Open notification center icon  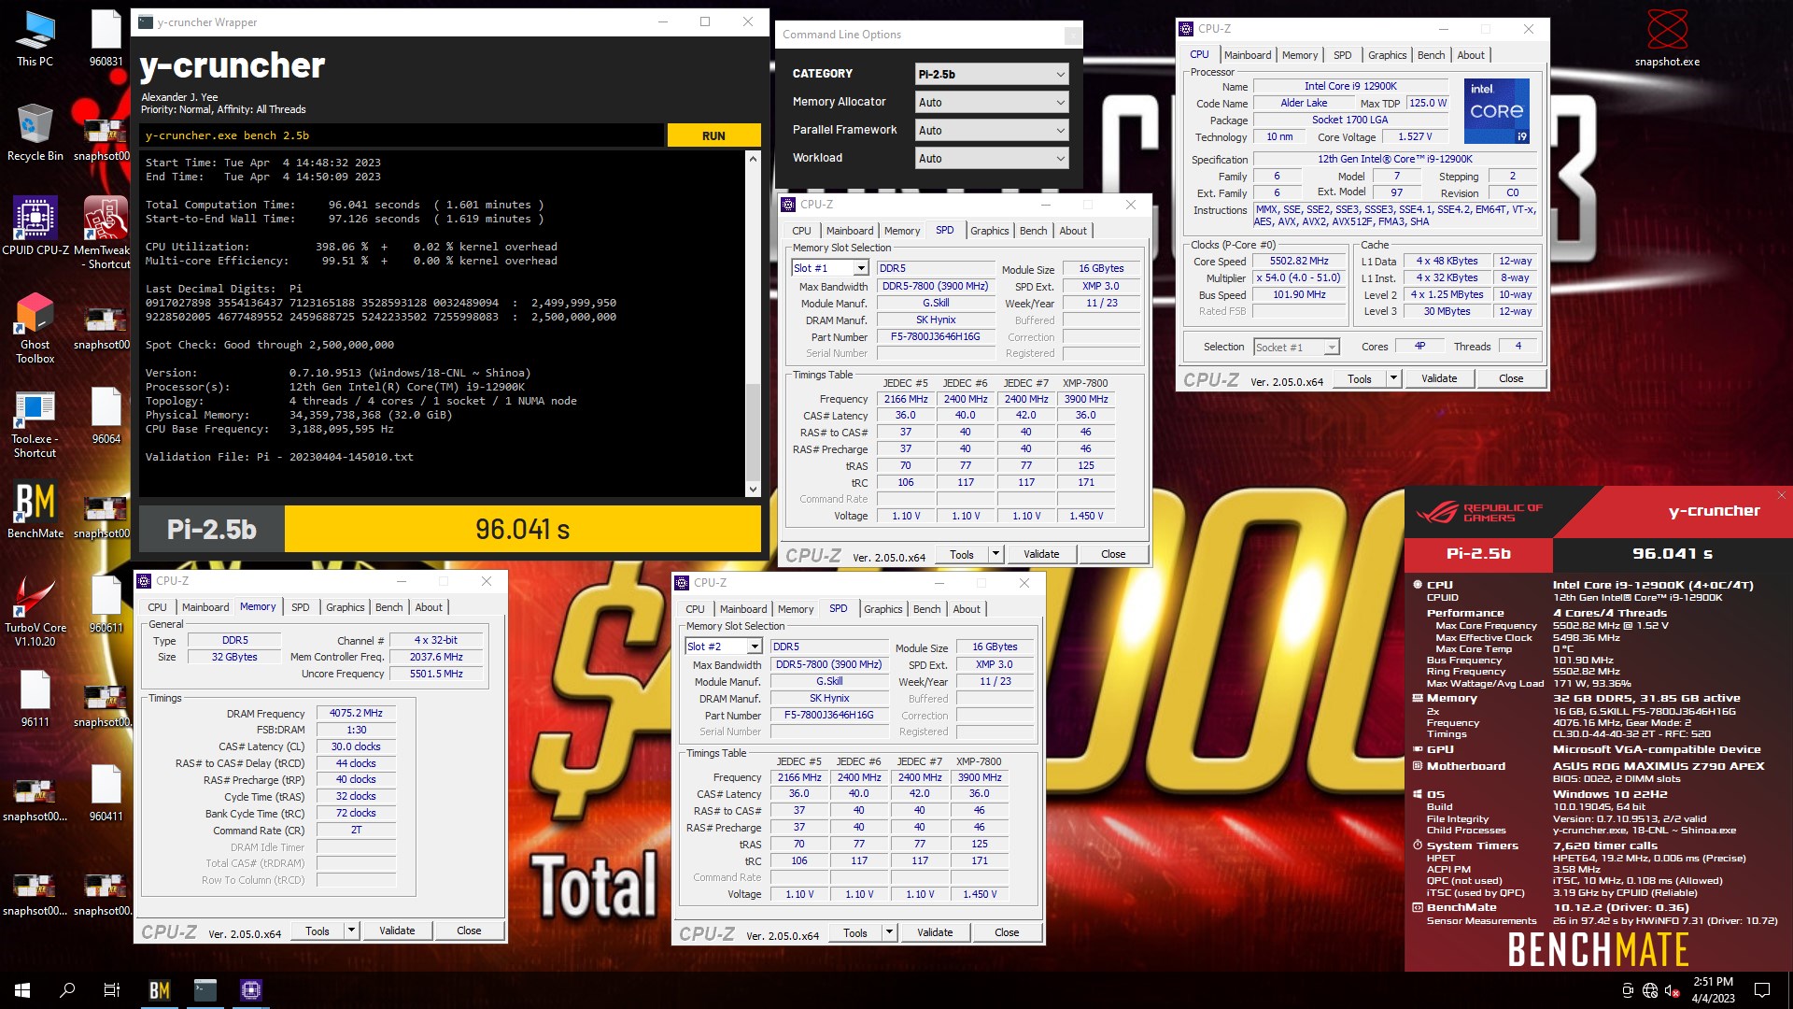click(x=1762, y=990)
